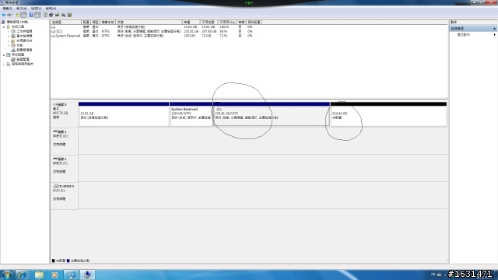Collapse the Storage node
Image resolution: width=498 pixels, height=280 pixels.
[x=4, y=54]
